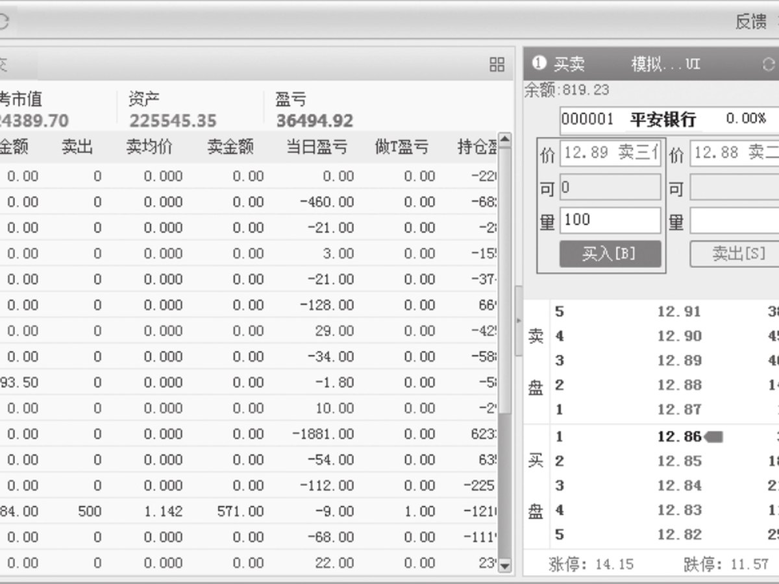Click the 买入[B] buy button
Image resolution: width=779 pixels, height=584 pixels.
(x=610, y=254)
